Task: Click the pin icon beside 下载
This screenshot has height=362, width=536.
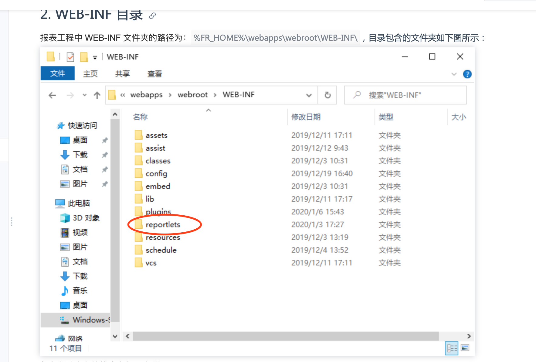Action: pos(105,155)
